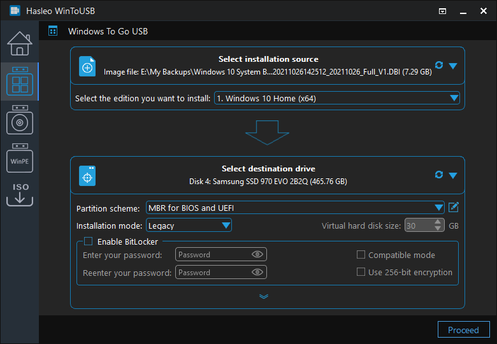Image resolution: width=497 pixels, height=344 pixels.
Task: Select Windows To Go USB sidebar icon
Action: [20, 82]
